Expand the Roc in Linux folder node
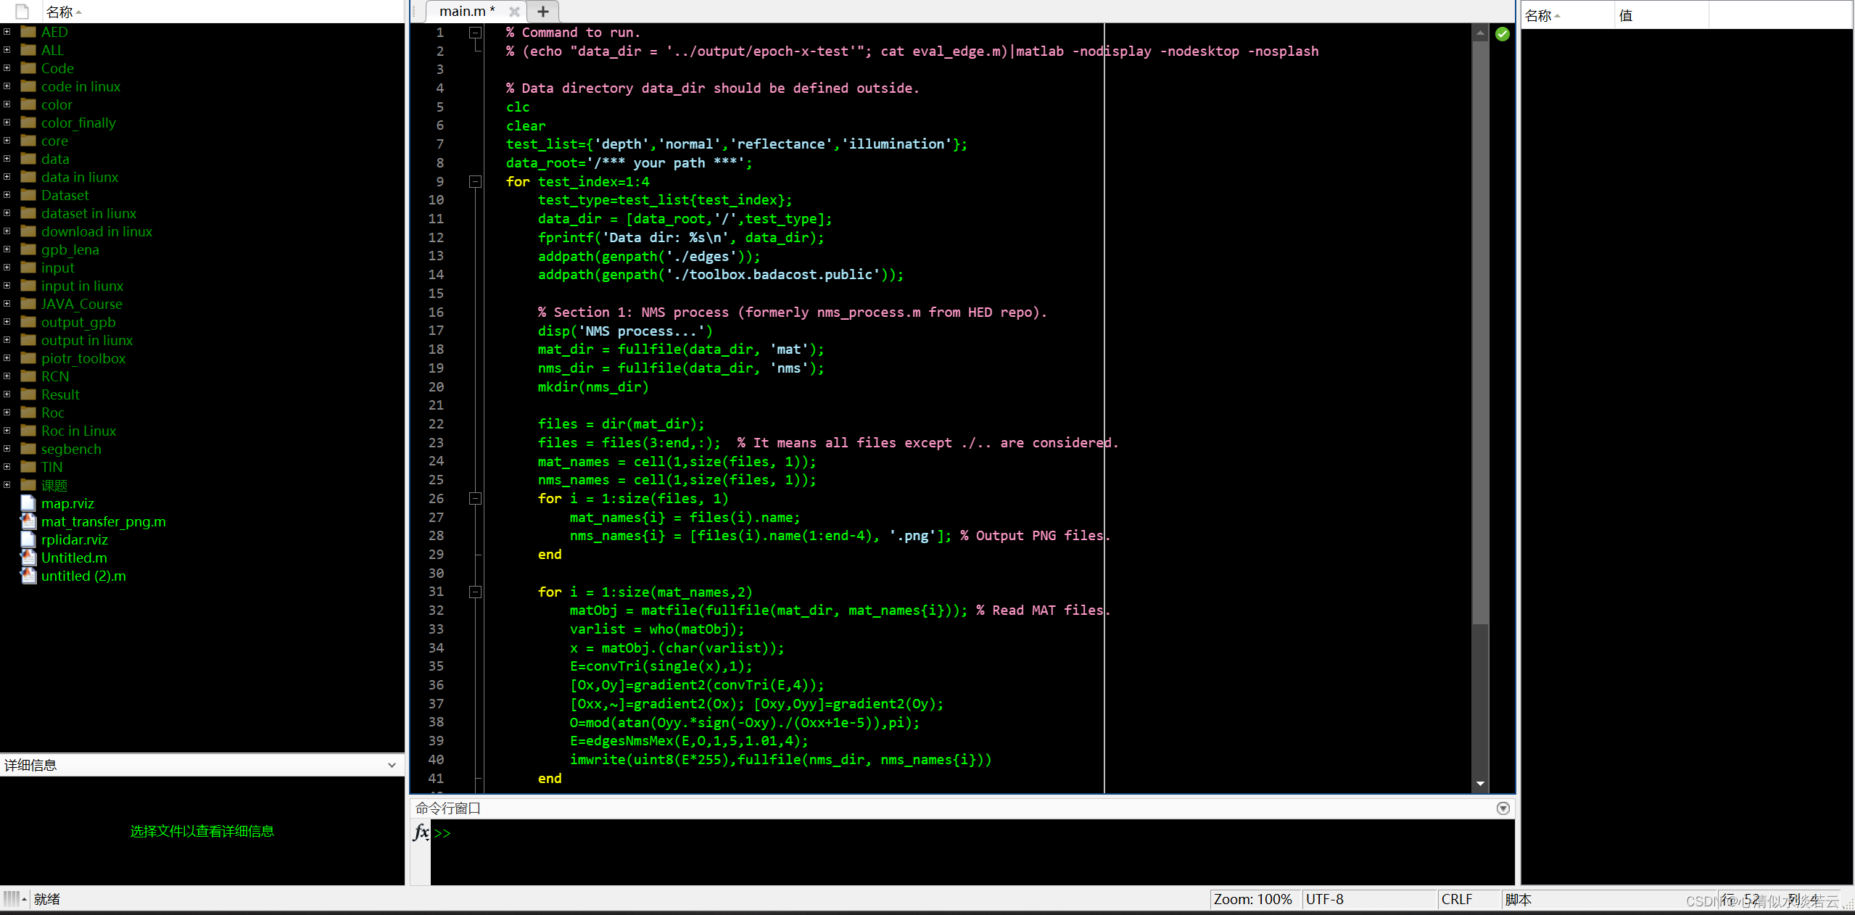 point(7,430)
